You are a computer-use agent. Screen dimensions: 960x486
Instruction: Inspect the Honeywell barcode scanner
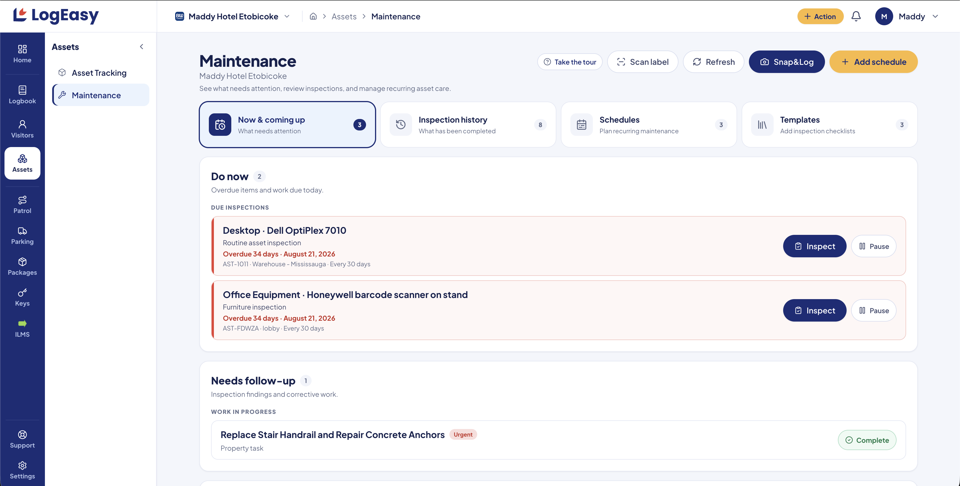click(815, 311)
